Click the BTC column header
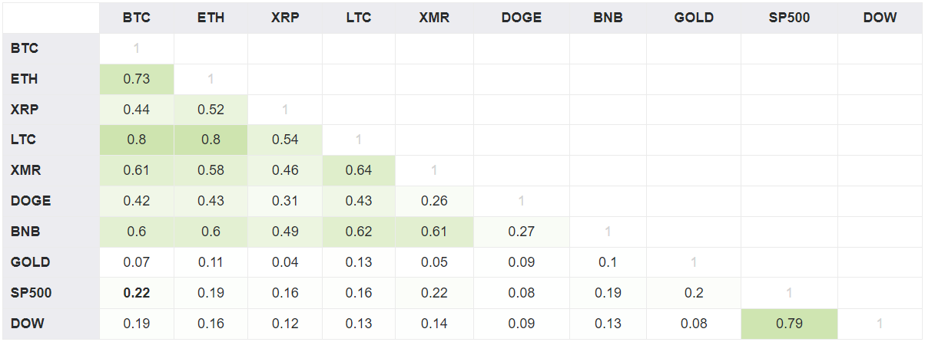925x342 pixels. pyautogui.click(x=137, y=18)
